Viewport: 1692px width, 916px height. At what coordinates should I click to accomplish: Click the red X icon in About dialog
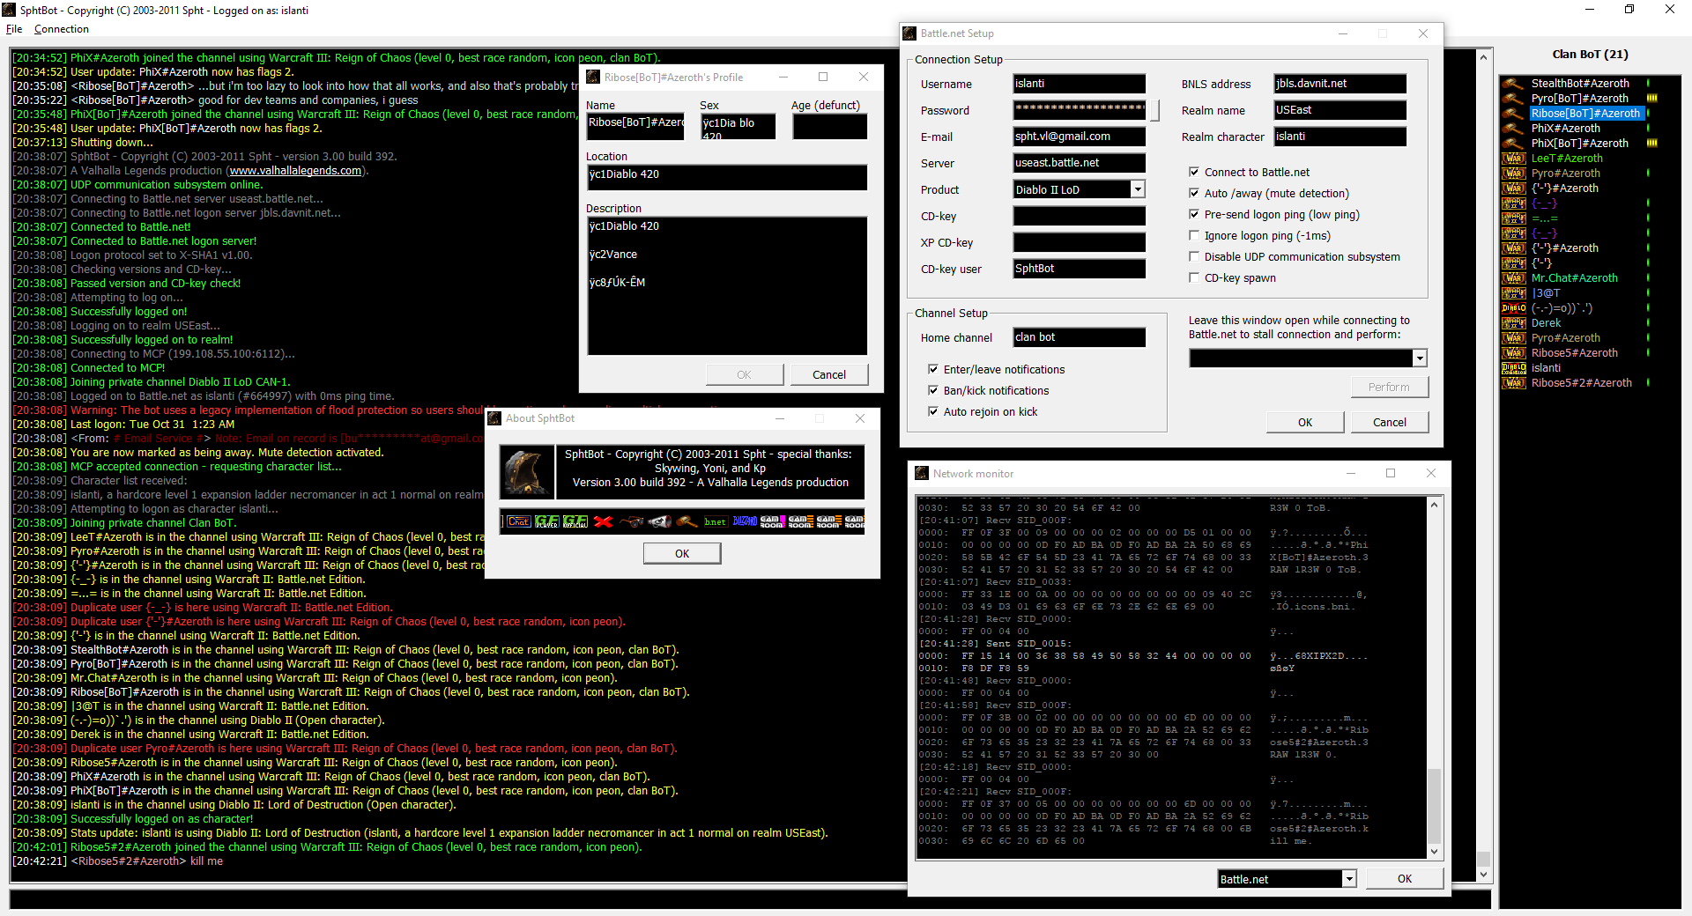[x=604, y=521]
